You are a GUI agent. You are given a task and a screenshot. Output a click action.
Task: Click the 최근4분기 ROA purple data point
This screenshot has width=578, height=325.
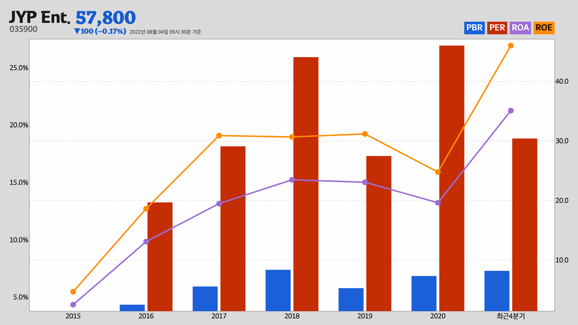[x=511, y=111]
